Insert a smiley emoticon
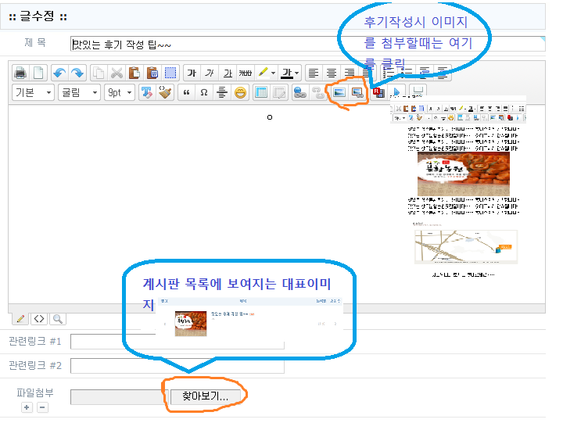563x448 pixels. pos(241,92)
